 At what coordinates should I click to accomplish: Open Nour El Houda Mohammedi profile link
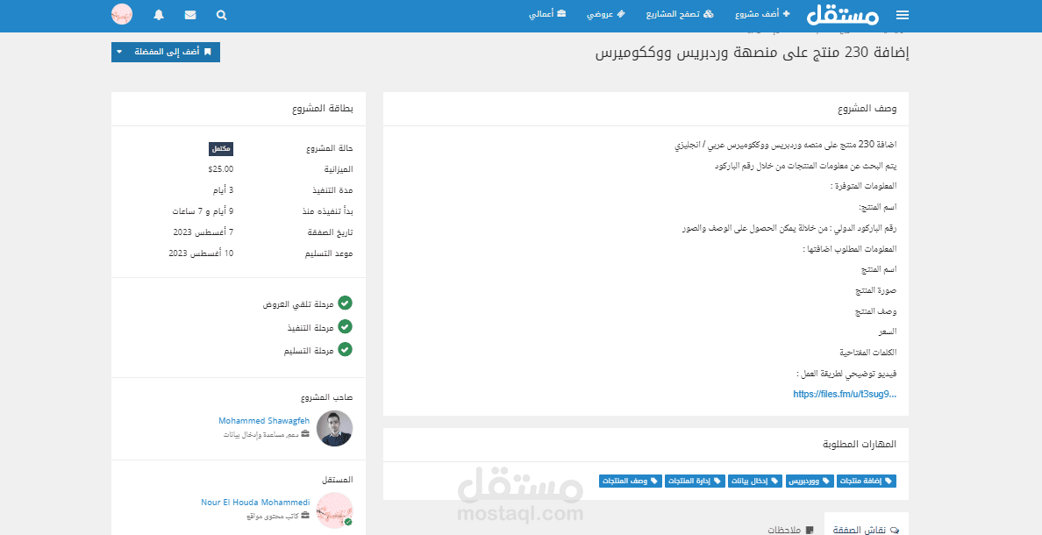tap(255, 503)
